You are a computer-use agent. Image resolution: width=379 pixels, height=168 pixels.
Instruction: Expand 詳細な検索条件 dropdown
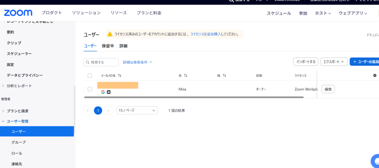pos(137,62)
